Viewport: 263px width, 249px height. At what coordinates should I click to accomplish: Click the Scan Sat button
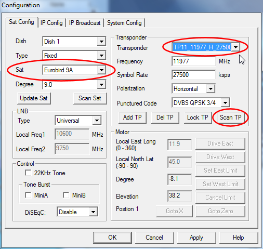90,98
